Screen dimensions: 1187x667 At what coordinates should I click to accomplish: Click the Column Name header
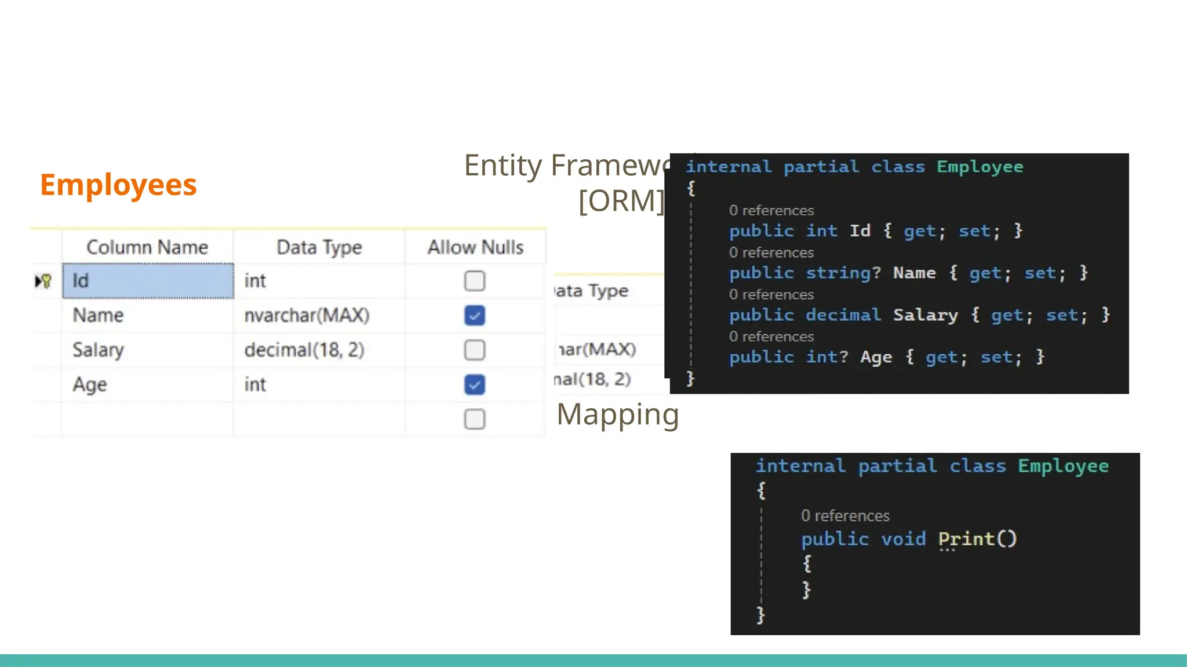147,247
